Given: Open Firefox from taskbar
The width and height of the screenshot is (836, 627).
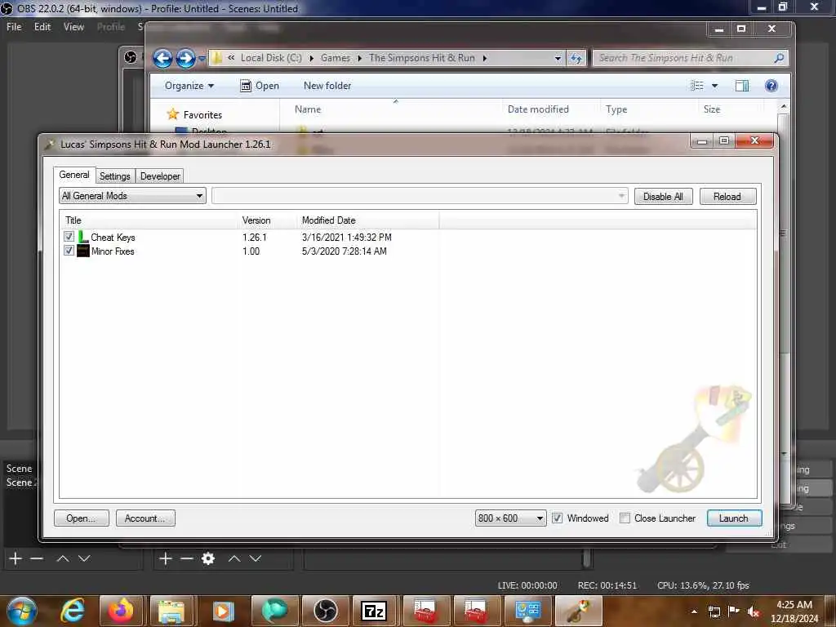Looking at the screenshot, I should pos(121,611).
